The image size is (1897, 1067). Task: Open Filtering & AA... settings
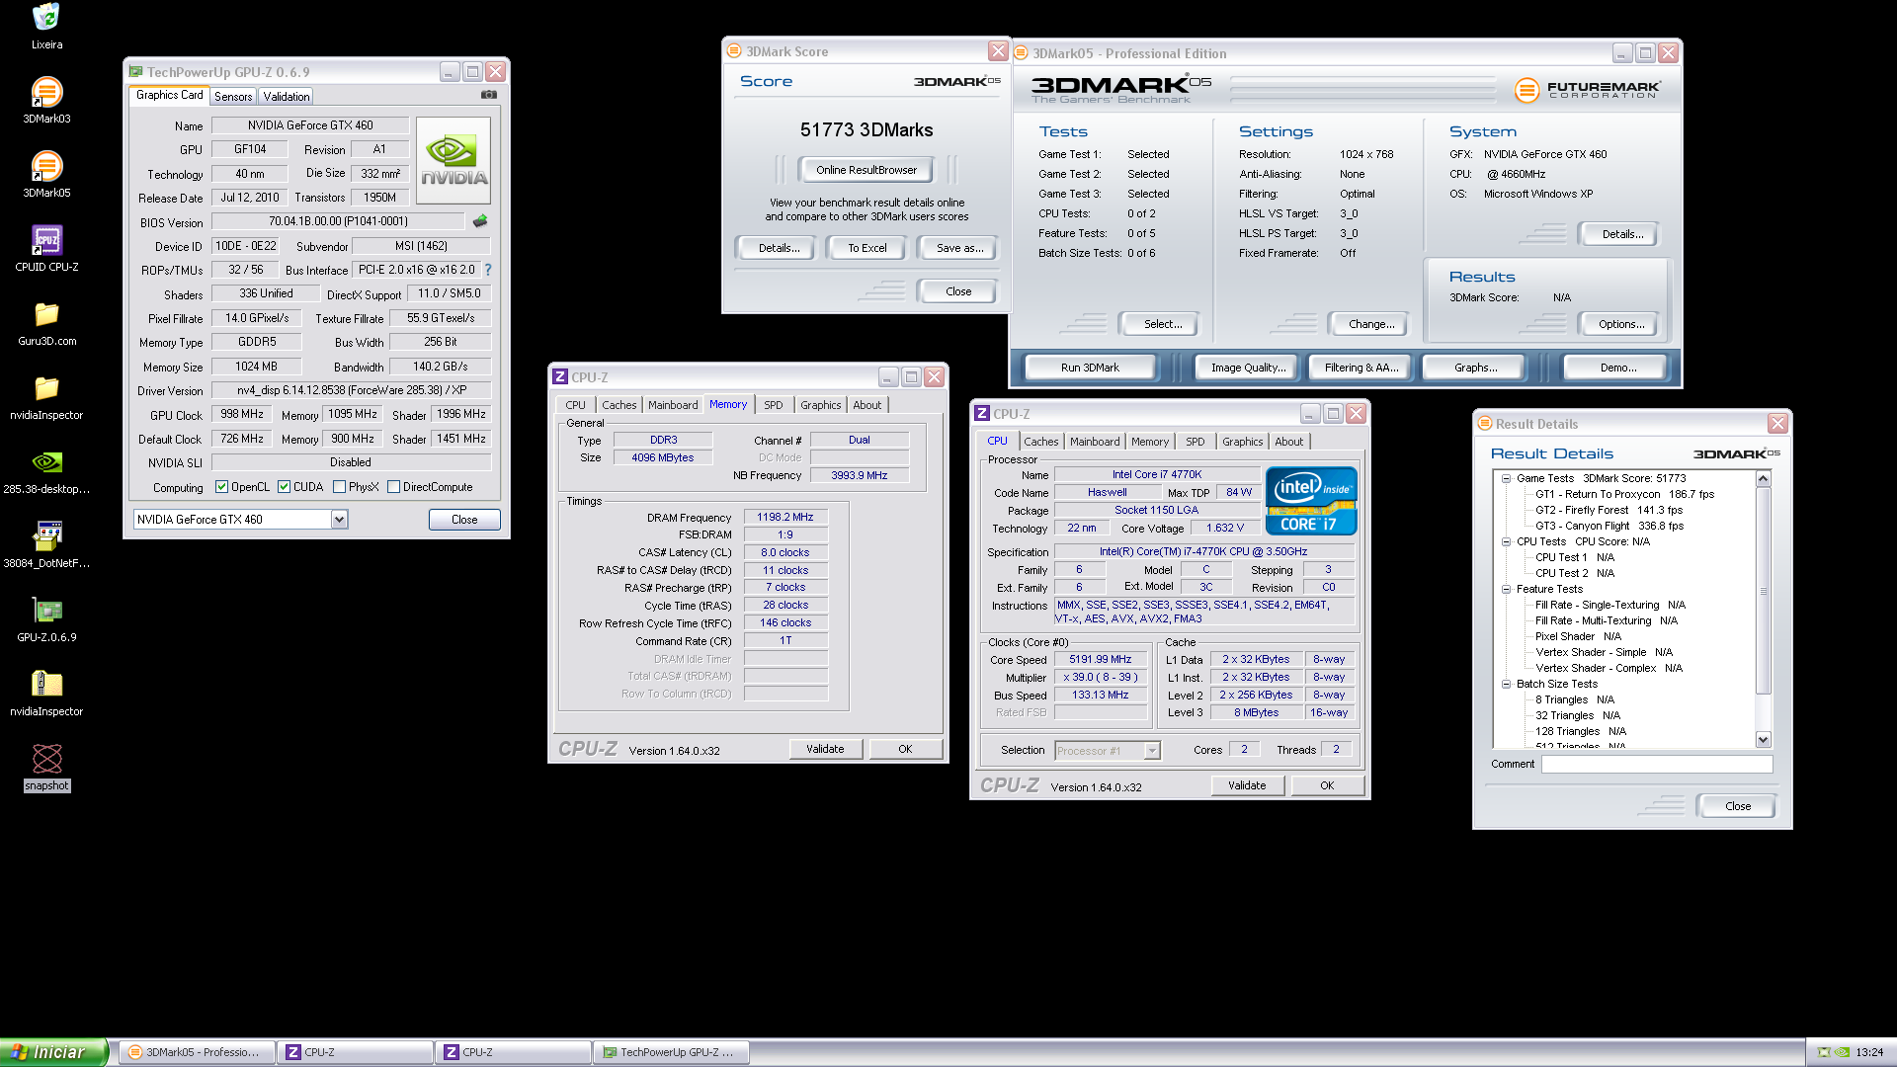(x=1361, y=368)
